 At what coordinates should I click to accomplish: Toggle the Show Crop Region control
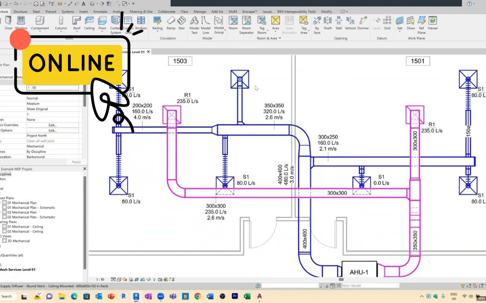[x=142, y=279]
